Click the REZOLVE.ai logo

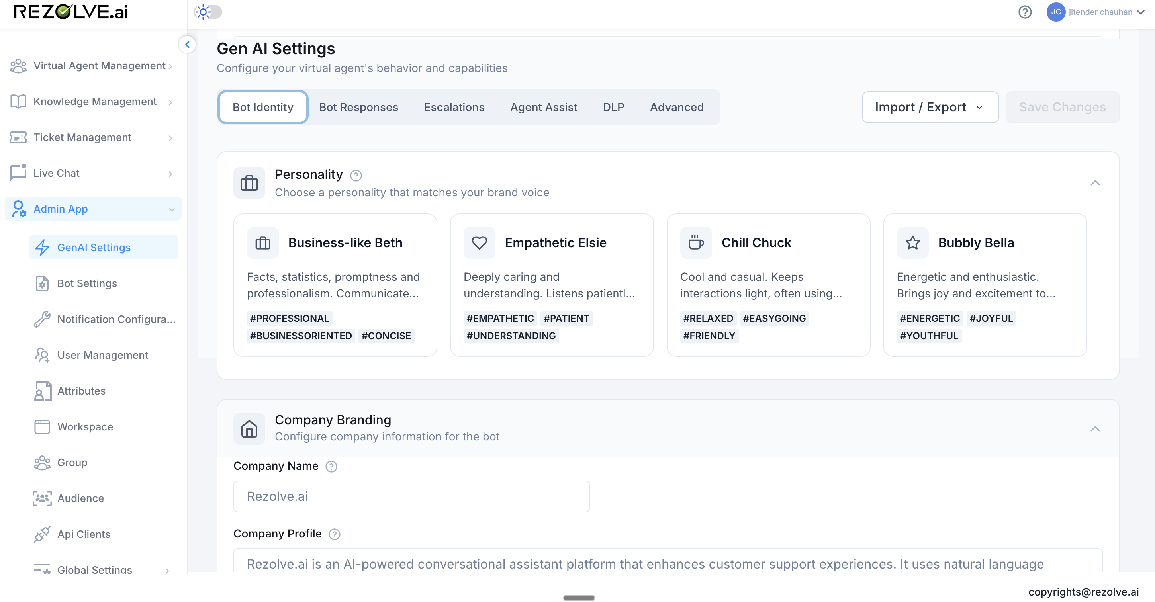71,12
